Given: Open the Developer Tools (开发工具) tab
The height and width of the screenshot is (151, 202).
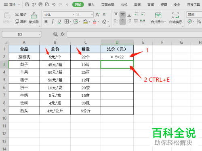Looking at the screenshot, I should click(194, 5).
